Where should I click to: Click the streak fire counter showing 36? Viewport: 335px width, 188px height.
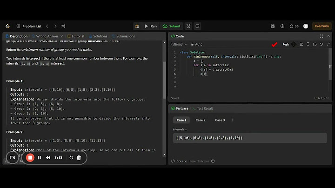click(294, 26)
